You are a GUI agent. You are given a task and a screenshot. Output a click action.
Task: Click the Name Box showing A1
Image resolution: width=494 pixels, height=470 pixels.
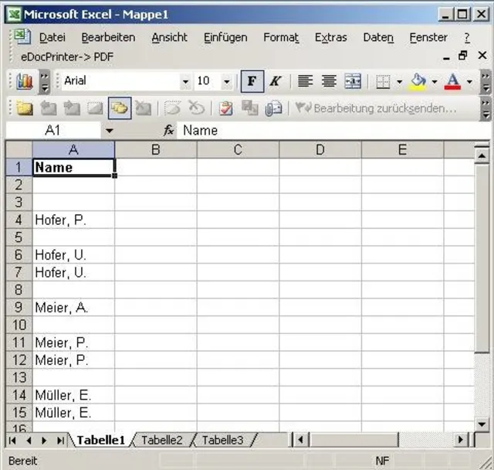53,131
